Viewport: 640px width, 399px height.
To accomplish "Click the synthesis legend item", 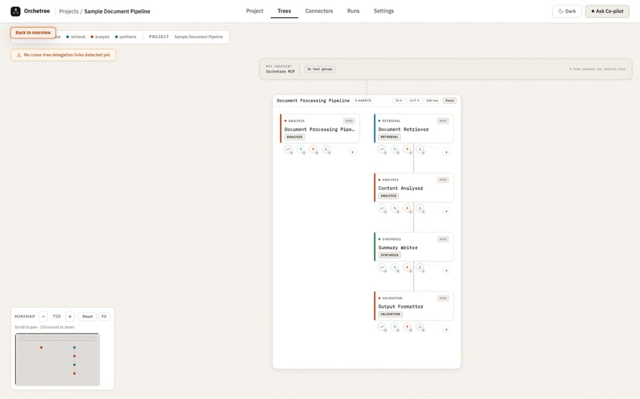I will pyautogui.click(x=126, y=37).
